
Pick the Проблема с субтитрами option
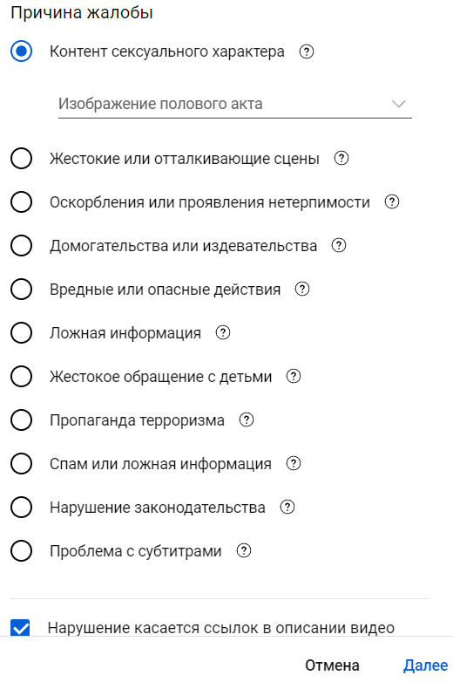(x=136, y=551)
